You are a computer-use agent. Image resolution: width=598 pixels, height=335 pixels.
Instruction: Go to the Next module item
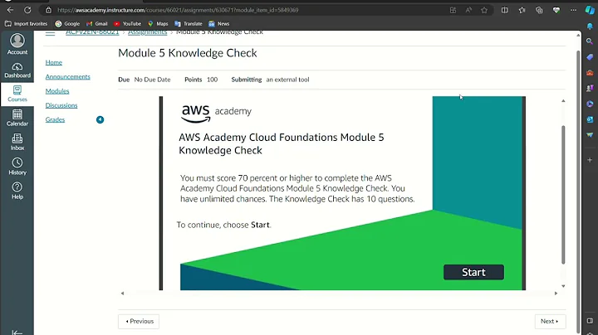550,321
